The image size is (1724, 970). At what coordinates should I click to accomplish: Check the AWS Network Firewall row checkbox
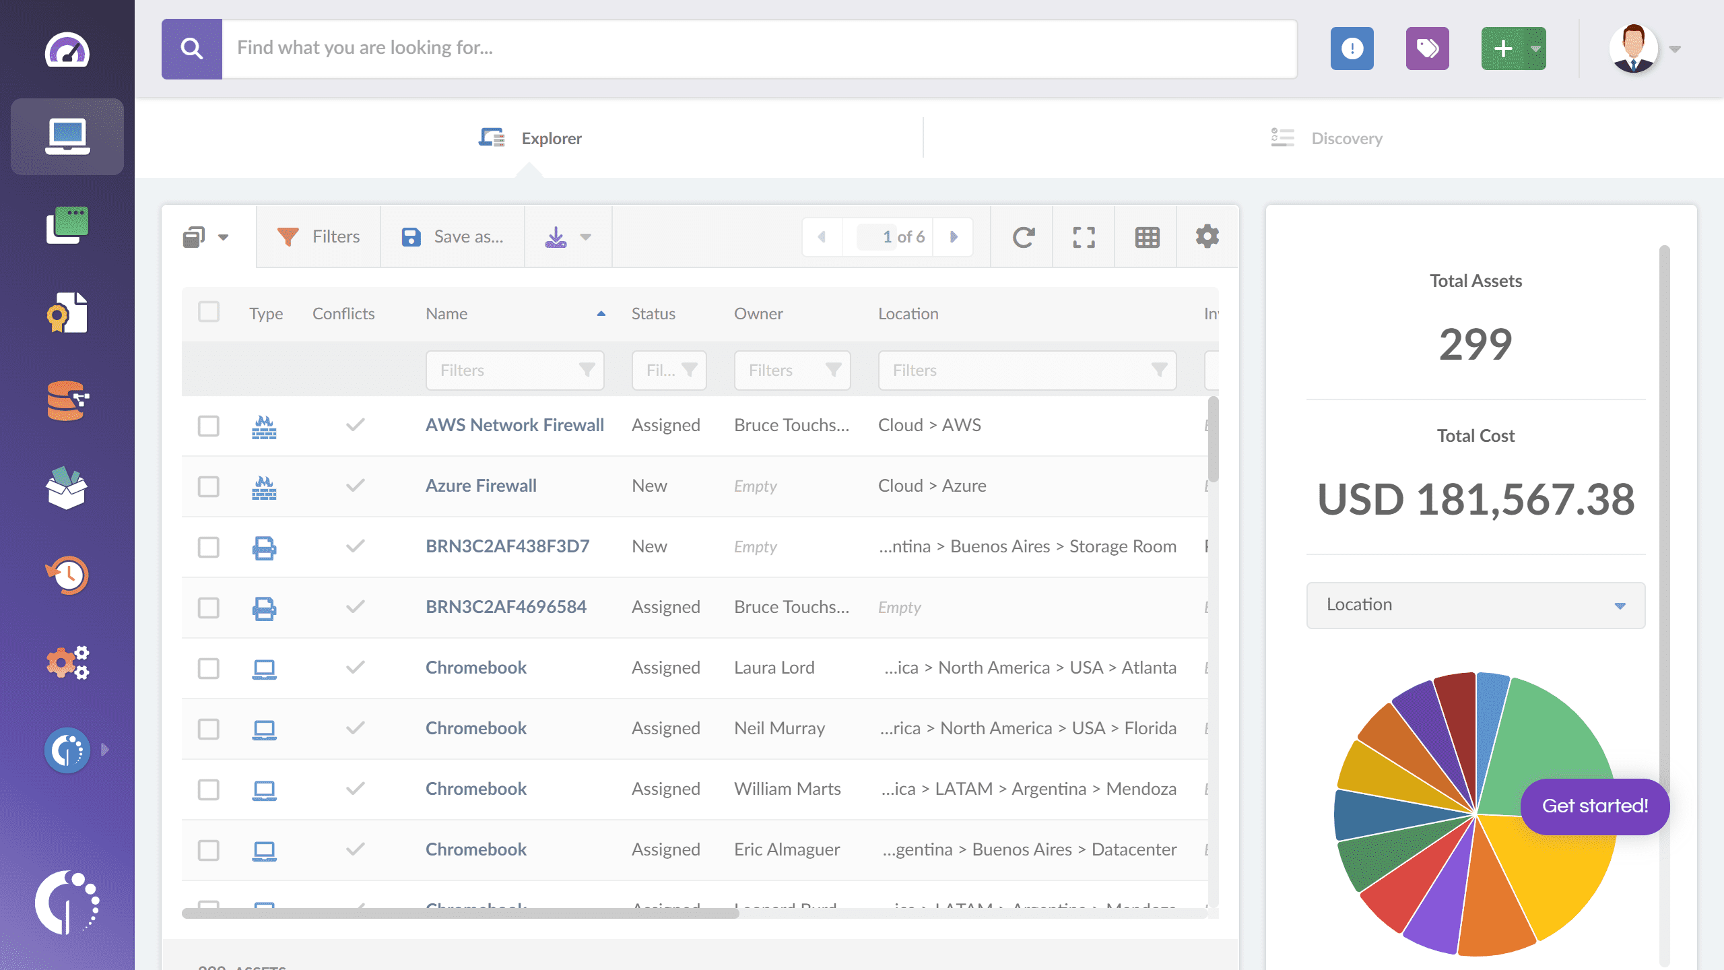pos(208,426)
